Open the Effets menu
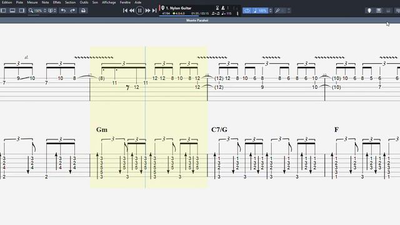The image size is (400, 225). point(57,2)
